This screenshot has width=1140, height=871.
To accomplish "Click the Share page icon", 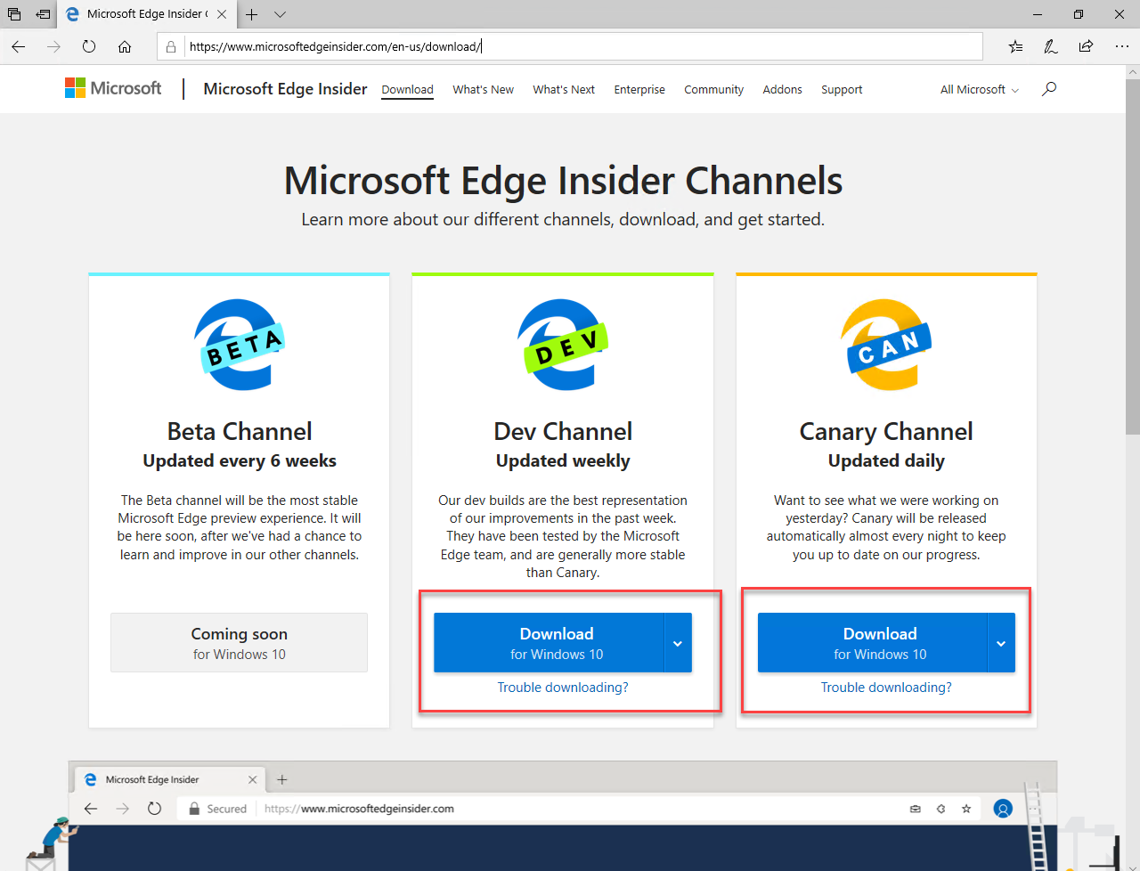I will click(x=1086, y=46).
